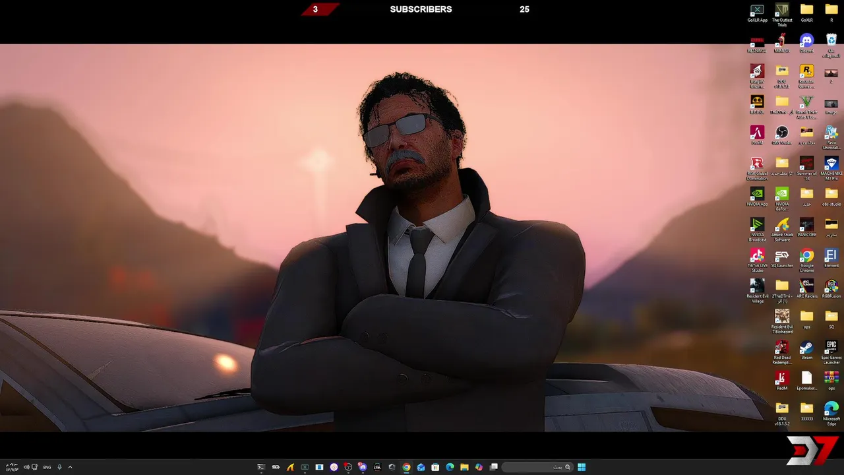
Task: Open the DDU v18.1.5.2 folder at bottom
Action: (782, 414)
